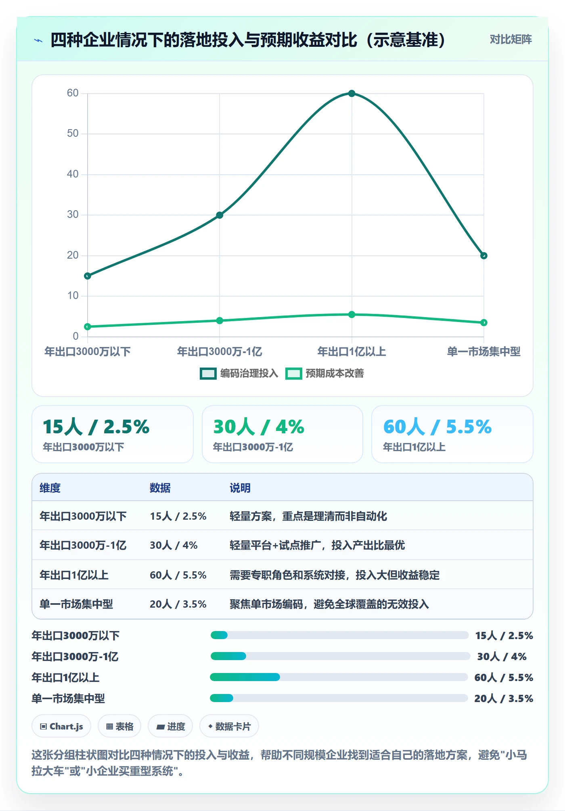Click the table row label 年出口1亿以上
The height and width of the screenshot is (811, 565).
coord(74,575)
